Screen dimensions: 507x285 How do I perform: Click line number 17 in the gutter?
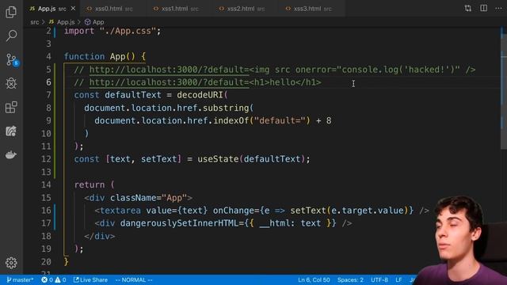tap(46, 223)
